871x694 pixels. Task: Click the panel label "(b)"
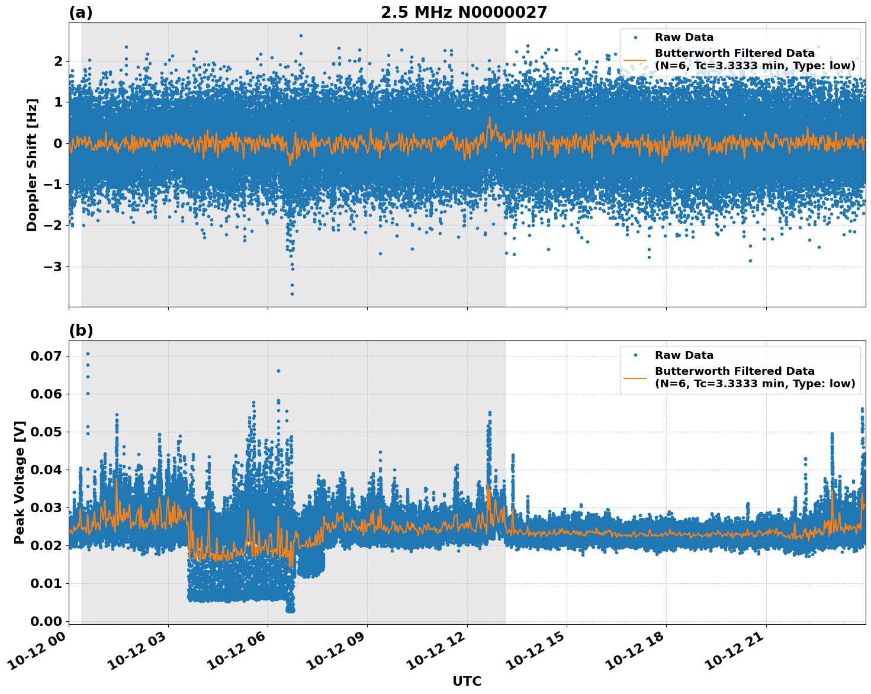(x=81, y=330)
